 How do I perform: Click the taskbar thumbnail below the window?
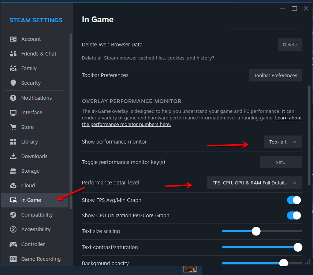190,269
